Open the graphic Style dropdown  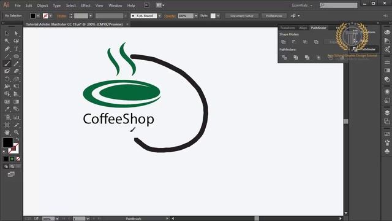(218, 16)
